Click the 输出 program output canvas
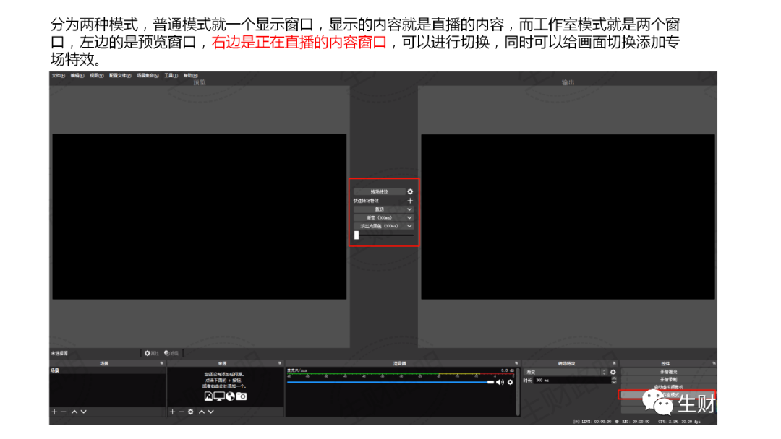Screen dimensions: 781x439 [x=568, y=217]
